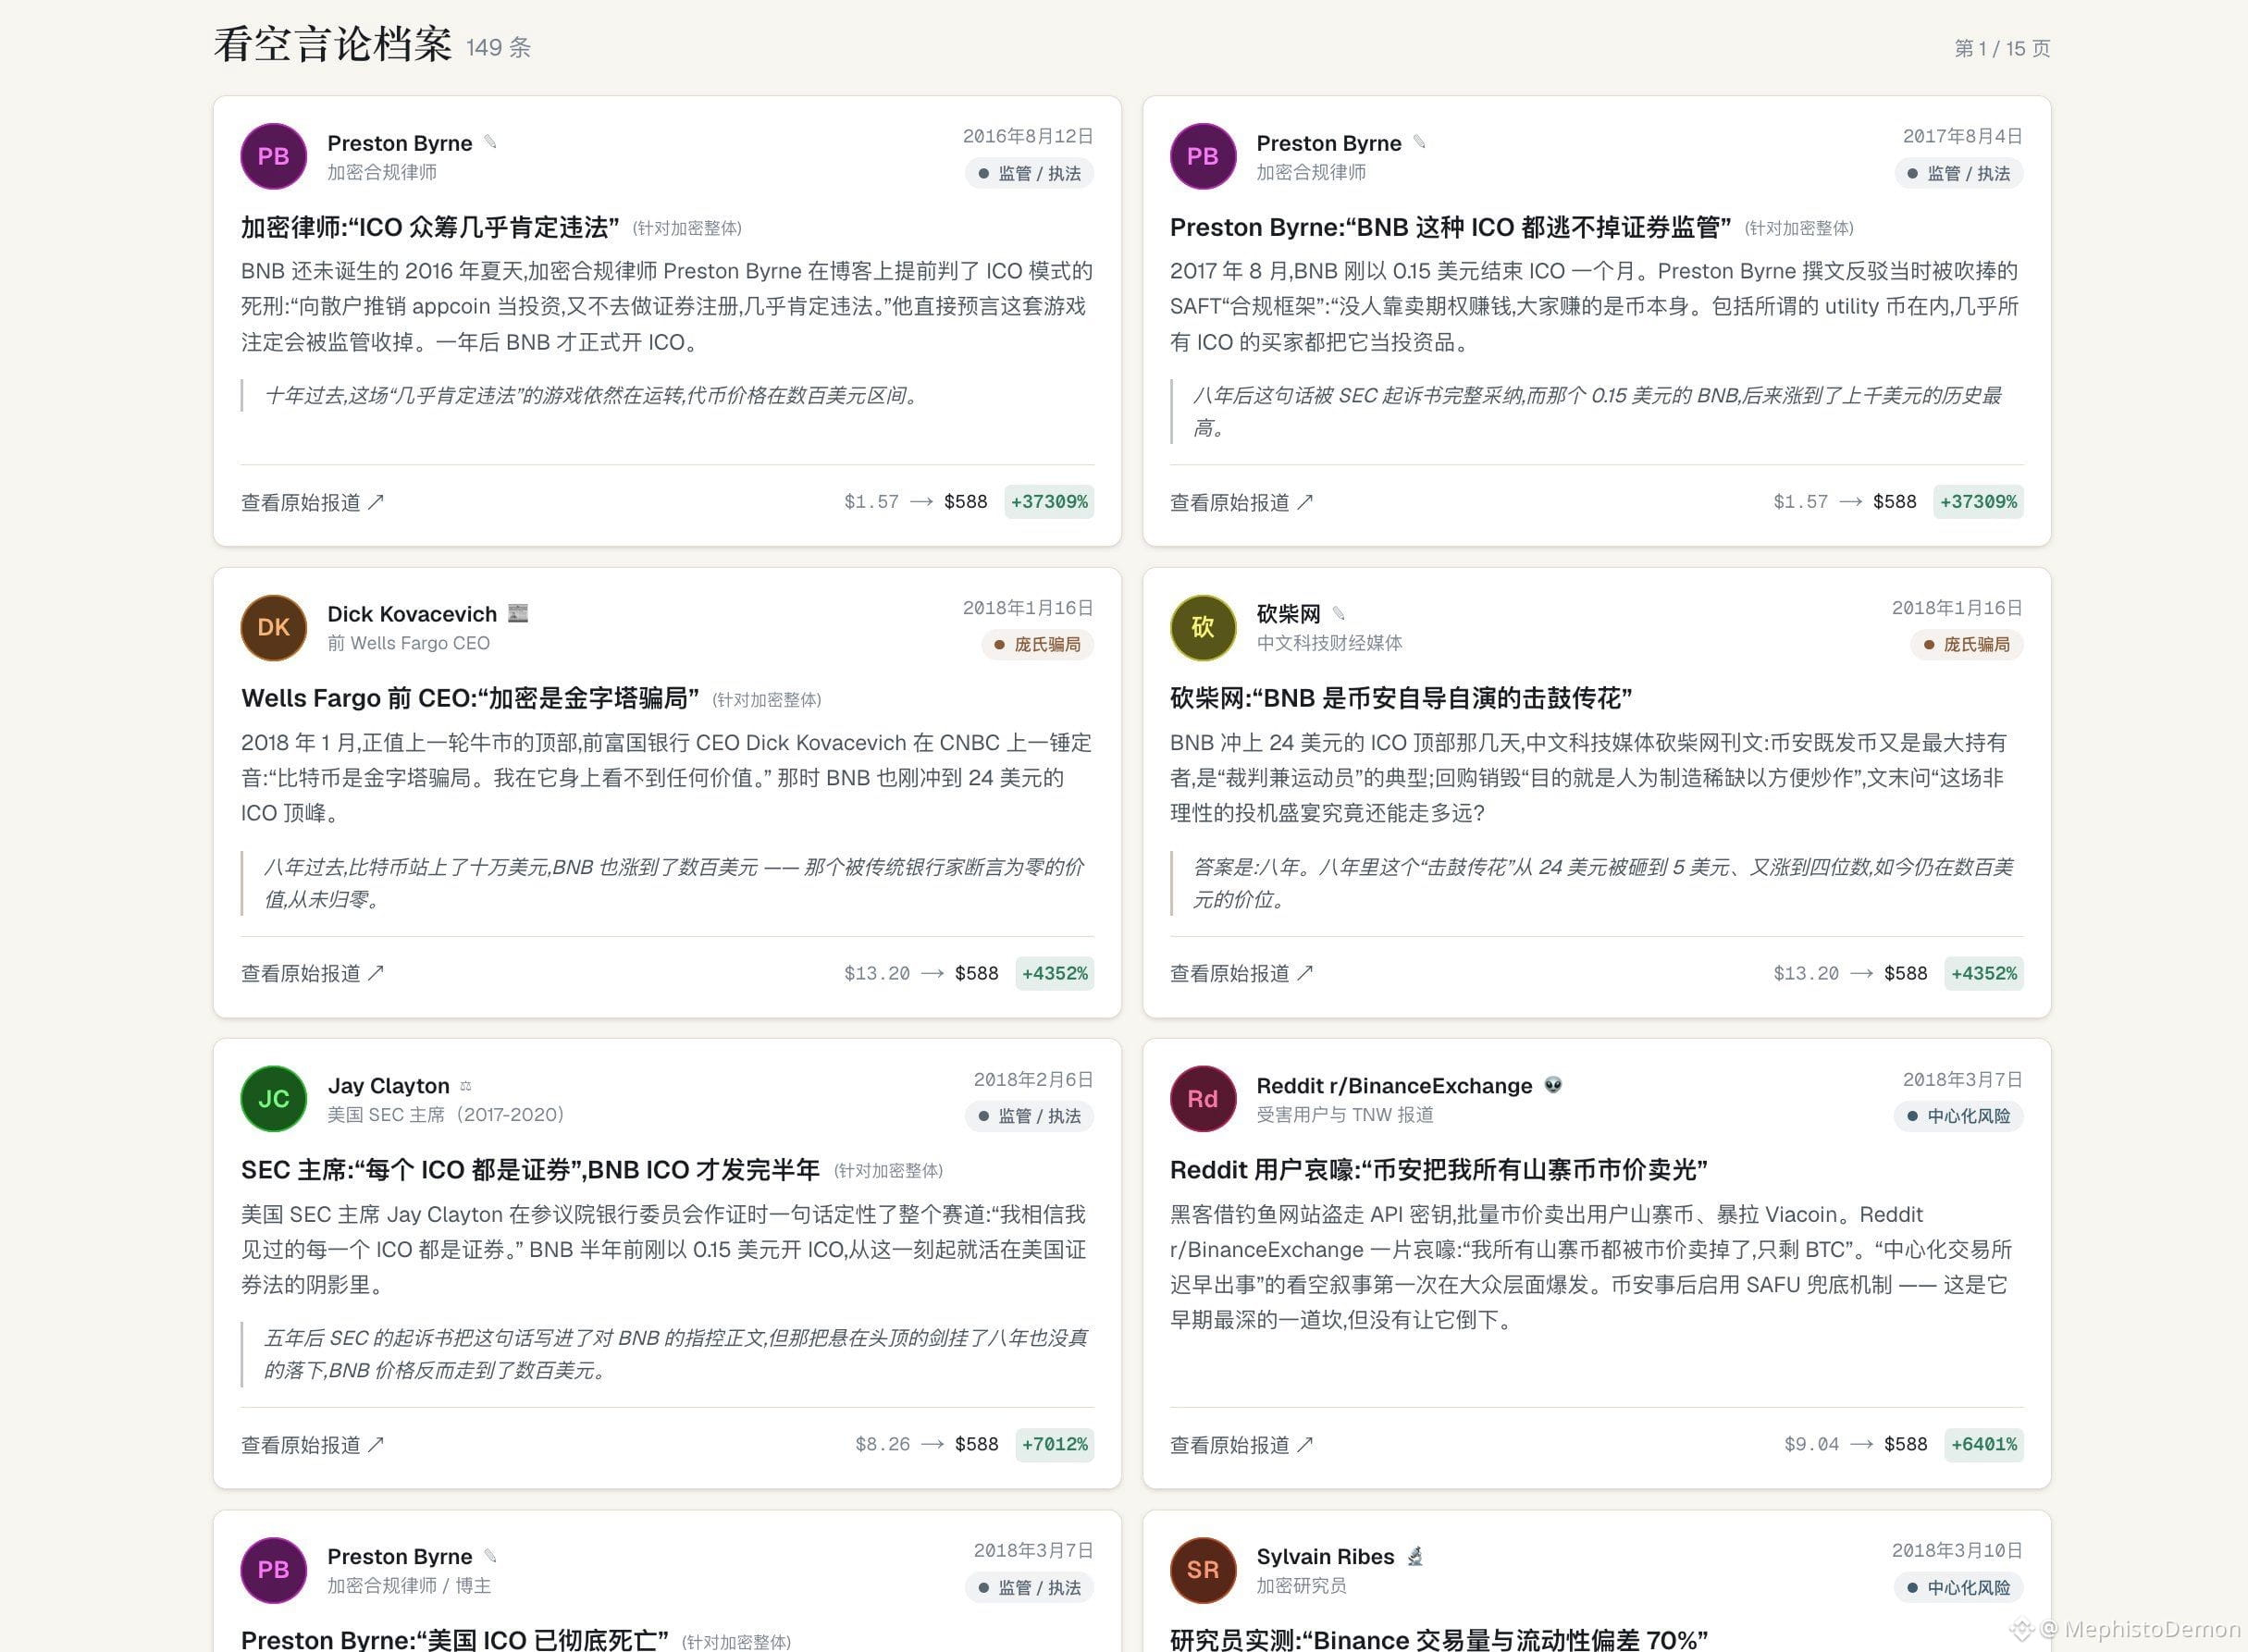Click the 砍 avatar for 砍柴网

(1203, 628)
